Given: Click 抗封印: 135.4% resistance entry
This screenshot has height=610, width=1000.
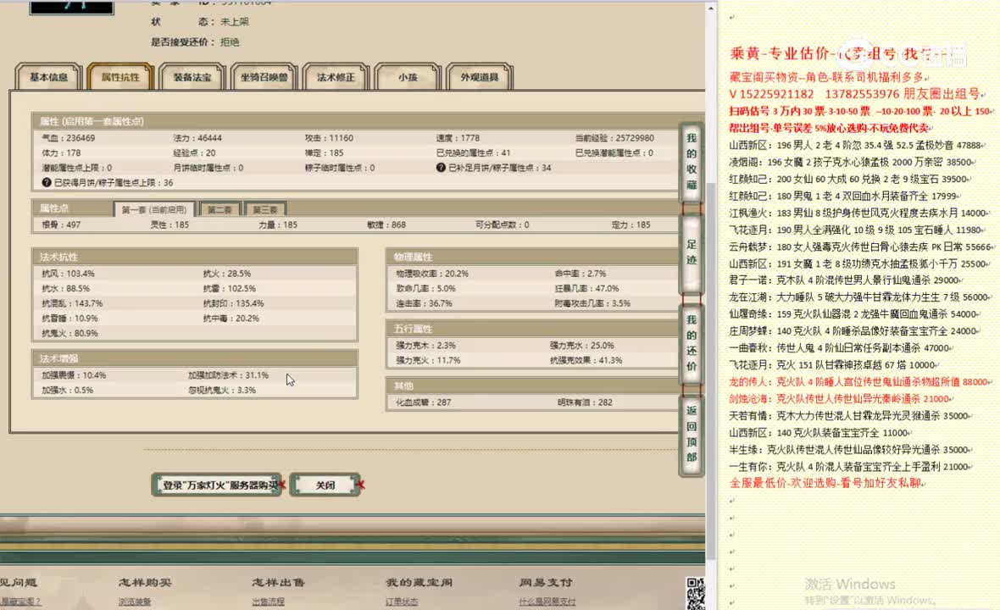Looking at the screenshot, I should (x=233, y=303).
